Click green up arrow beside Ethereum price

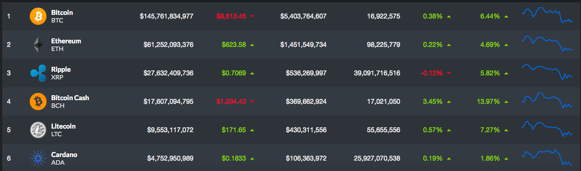coord(252,45)
